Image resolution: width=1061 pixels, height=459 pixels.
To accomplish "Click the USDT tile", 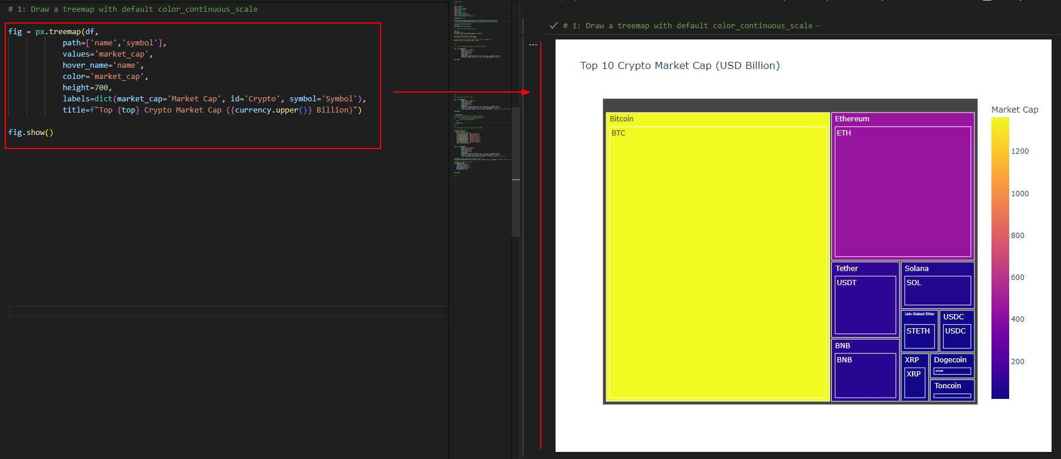I will pyautogui.click(x=865, y=305).
